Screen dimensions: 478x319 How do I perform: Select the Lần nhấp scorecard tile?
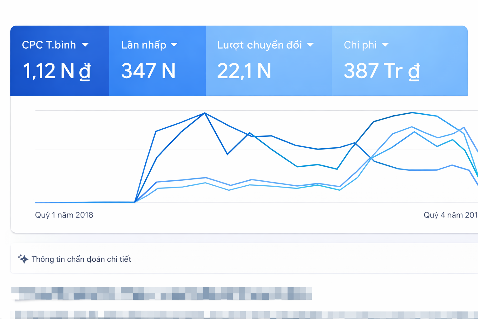coord(157,61)
